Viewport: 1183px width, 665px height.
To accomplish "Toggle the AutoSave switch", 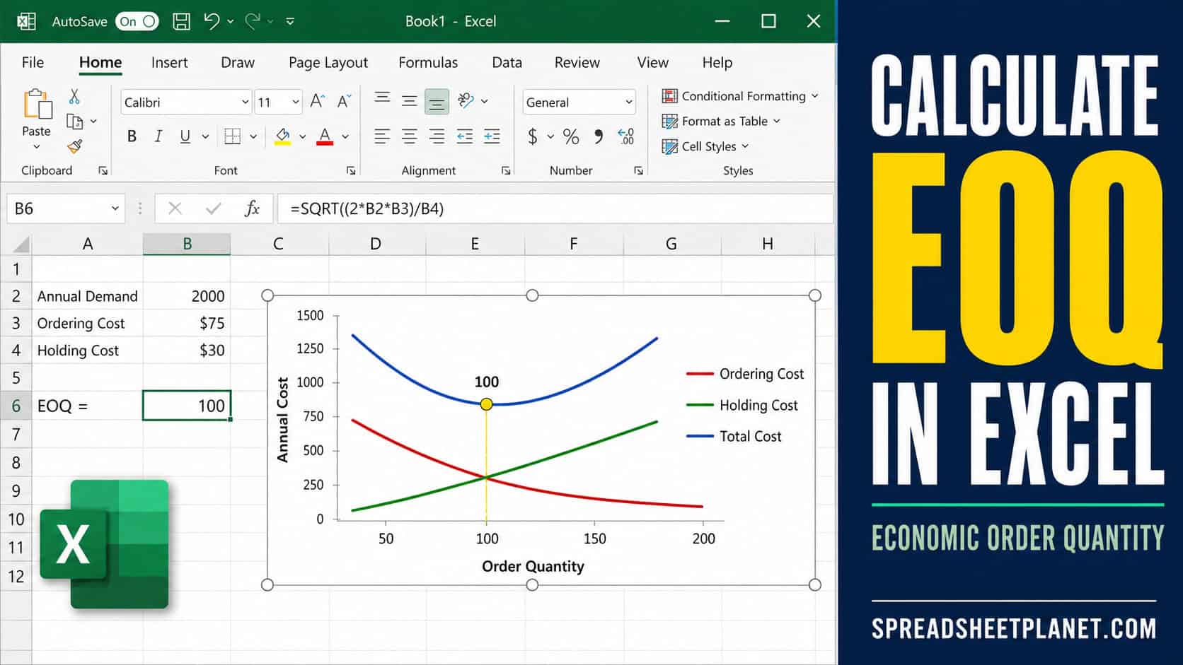I will tap(137, 21).
